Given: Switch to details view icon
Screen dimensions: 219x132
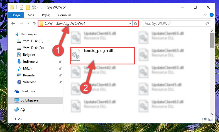Looking at the screenshot, I should (204, 119).
